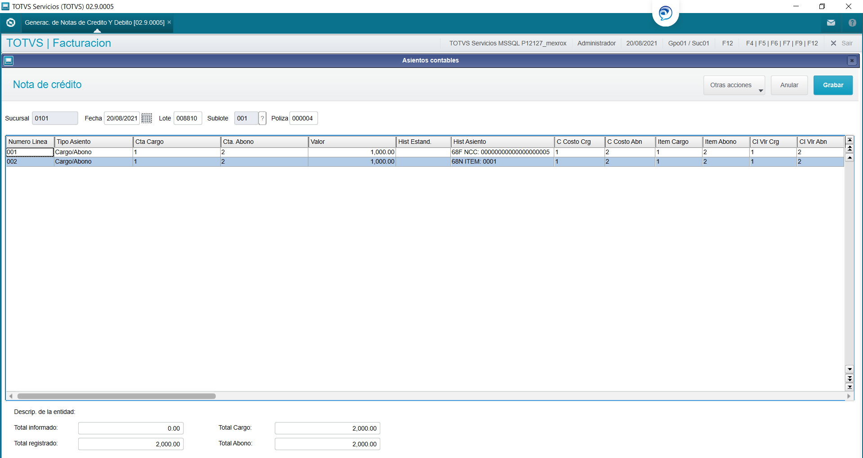This screenshot has width=863, height=458.
Task: Click Valor 1,000.00 in row 002
Action: pyautogui.click(x=352, y=161)
